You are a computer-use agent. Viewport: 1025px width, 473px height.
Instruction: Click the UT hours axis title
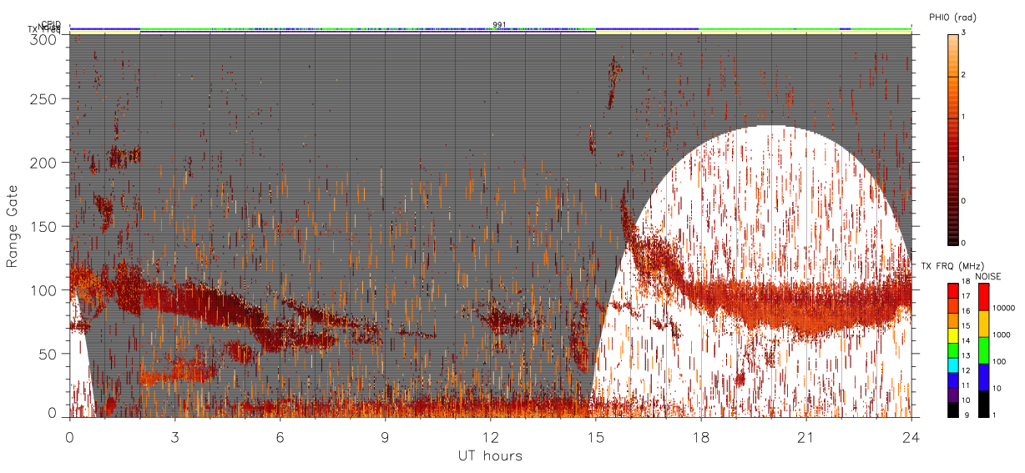490,455
